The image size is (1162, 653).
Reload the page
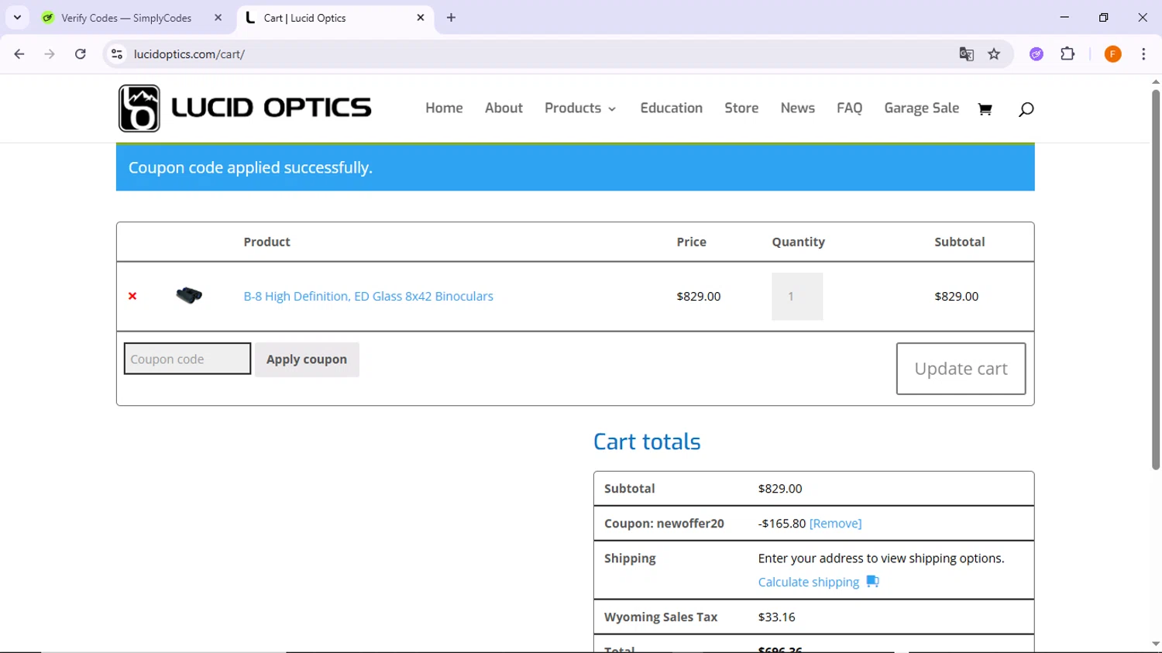81,54
